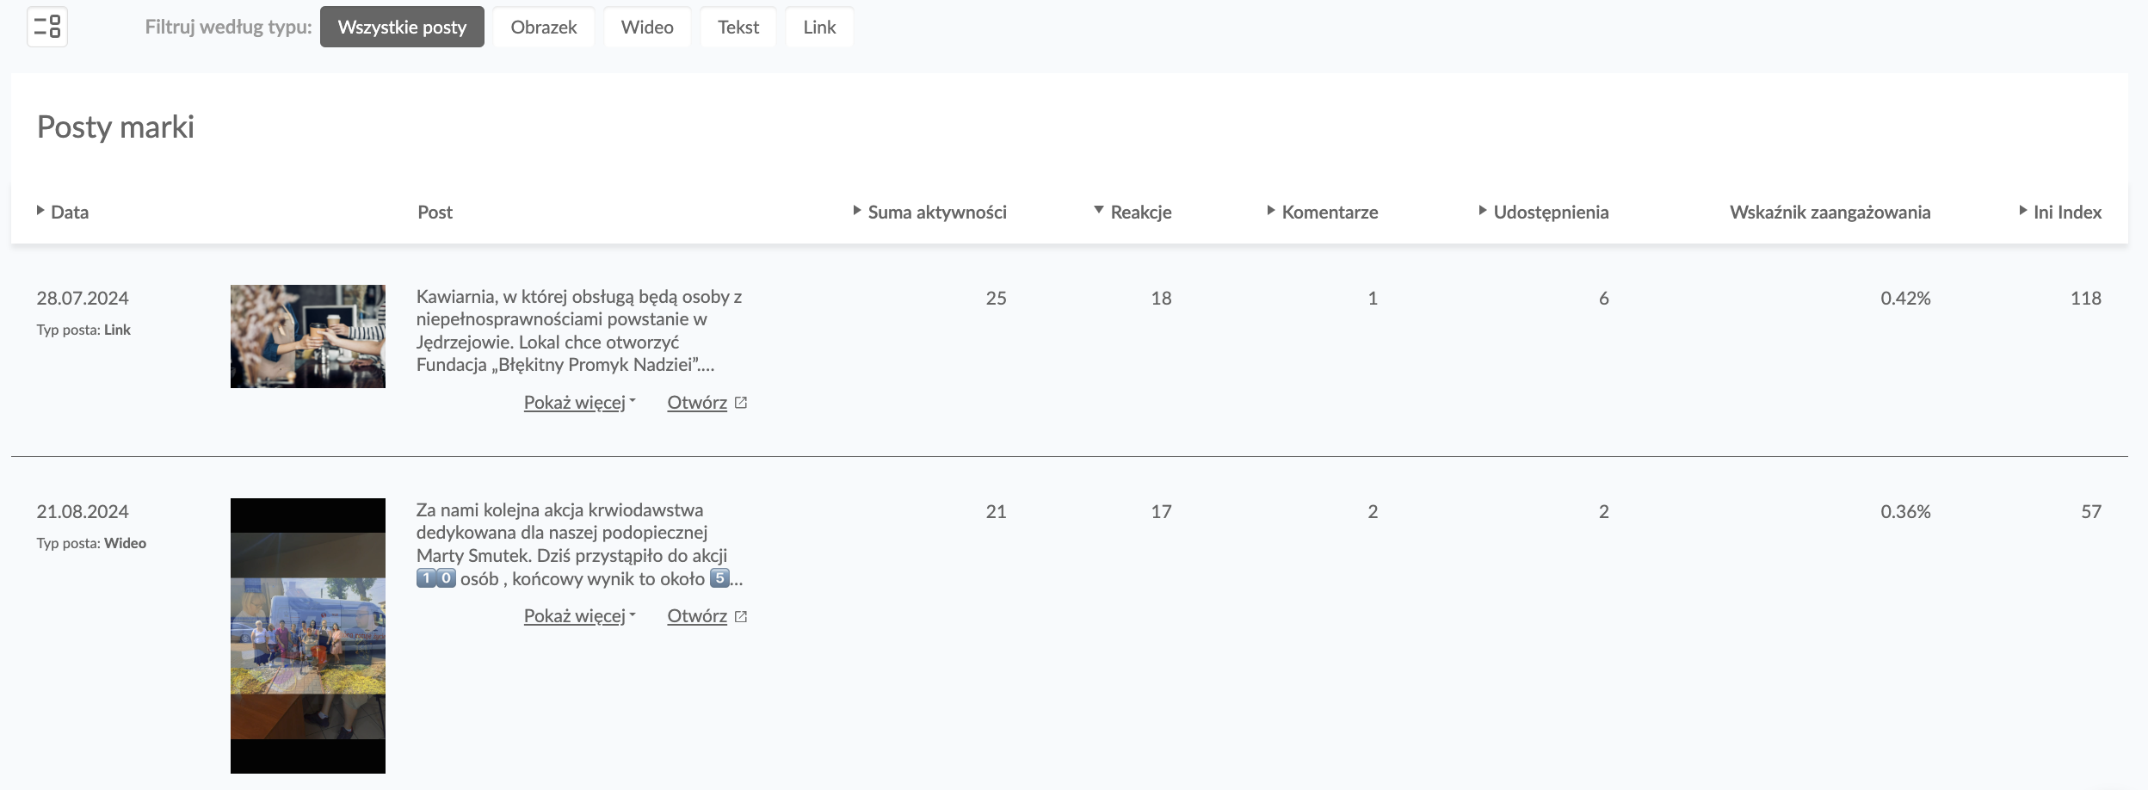Click the layout view toggle icon
This screenshot has height=790, width=2148.
tap(47, 27)
